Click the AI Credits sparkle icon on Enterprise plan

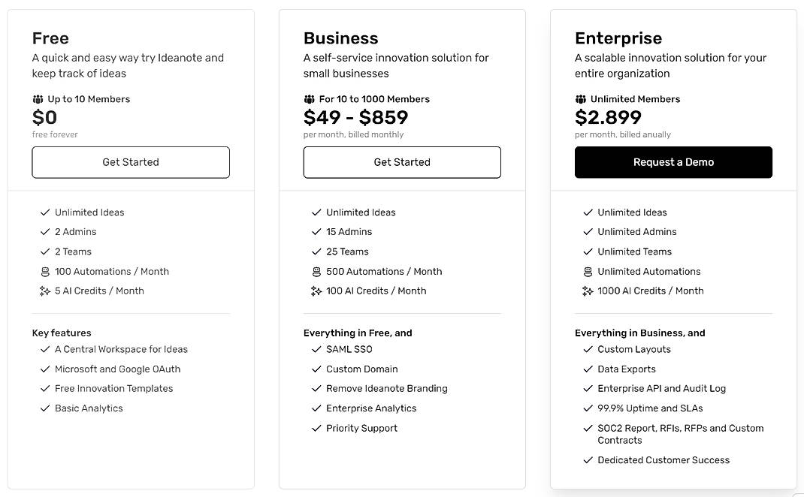[588, 291]
